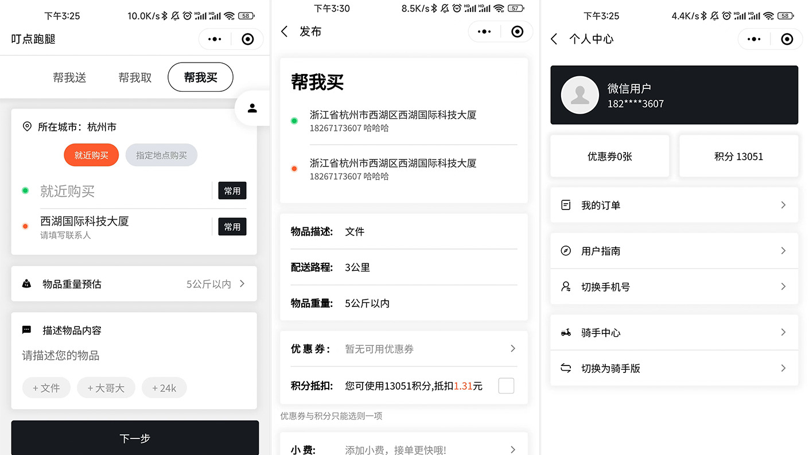Image resolution: width=809 pixels, height=455 pixels.
Task: Open the 优惠券0张 card
Action: pos(610,156)
